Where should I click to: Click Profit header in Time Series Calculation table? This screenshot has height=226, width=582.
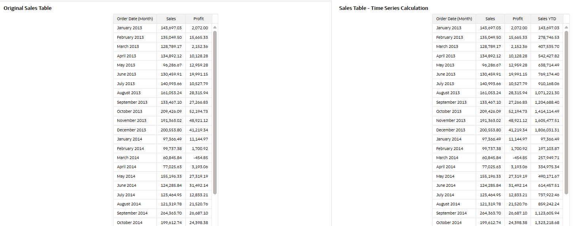(x=518, y=19)
